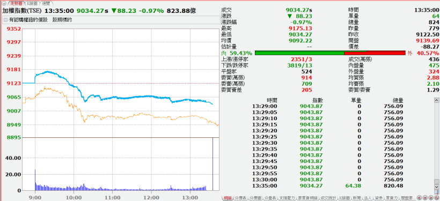This screenshot has width=440, height=201.
Task: Click the 股期標的 label
Action: pos(62,20)
